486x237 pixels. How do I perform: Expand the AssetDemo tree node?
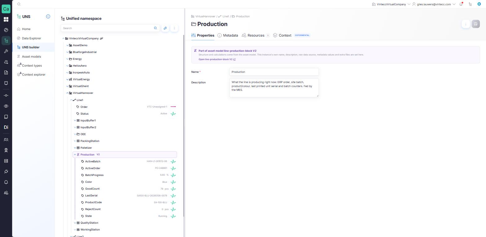click(x=68, y=45)
